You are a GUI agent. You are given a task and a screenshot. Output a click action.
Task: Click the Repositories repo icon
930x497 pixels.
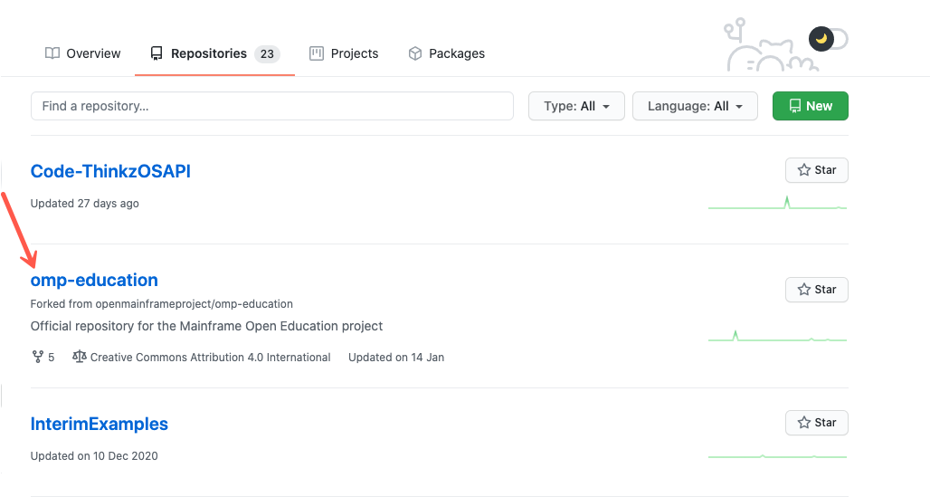pos(156,53)
